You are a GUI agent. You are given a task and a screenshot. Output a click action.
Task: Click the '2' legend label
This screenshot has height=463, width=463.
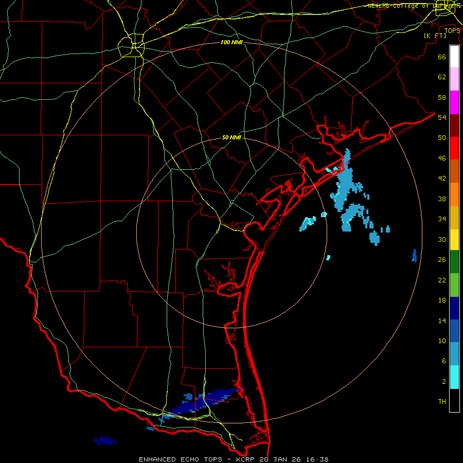[444, 382]
